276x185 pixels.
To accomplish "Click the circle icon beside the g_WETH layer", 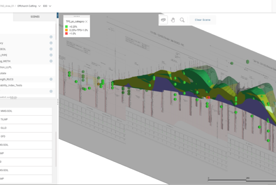I will 51,61.
